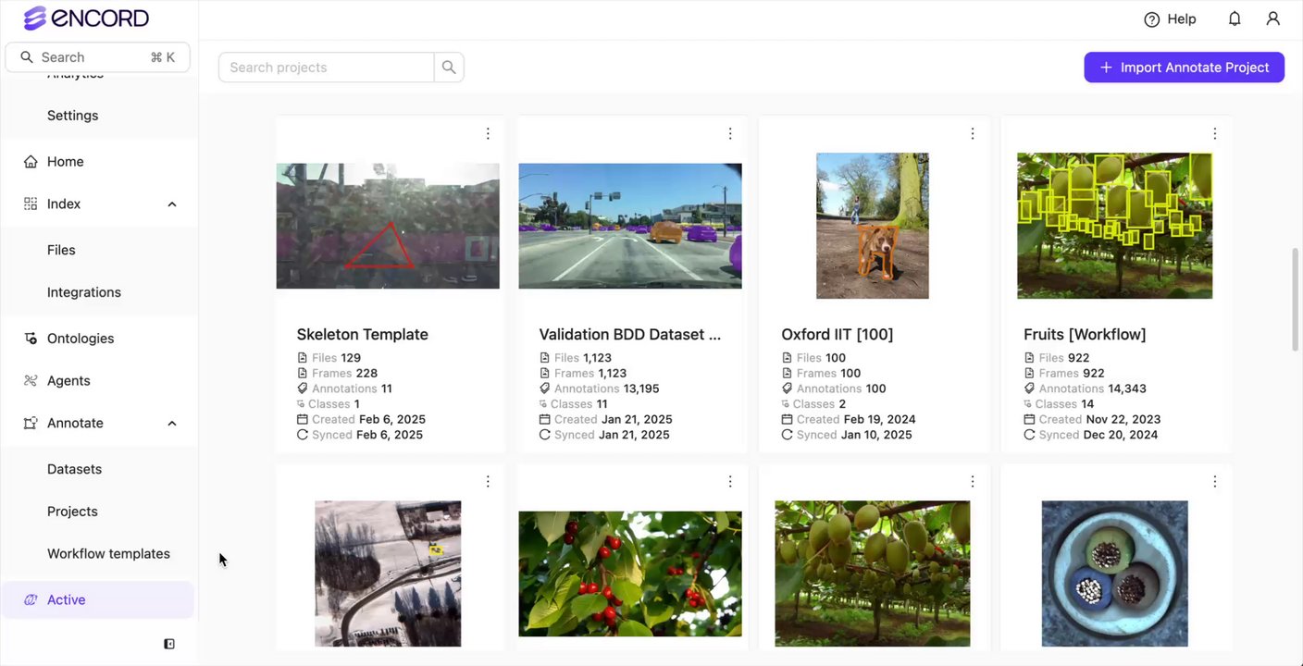Collapse the sidebar panel icon

pyautogui.click(x=169, y=644)
